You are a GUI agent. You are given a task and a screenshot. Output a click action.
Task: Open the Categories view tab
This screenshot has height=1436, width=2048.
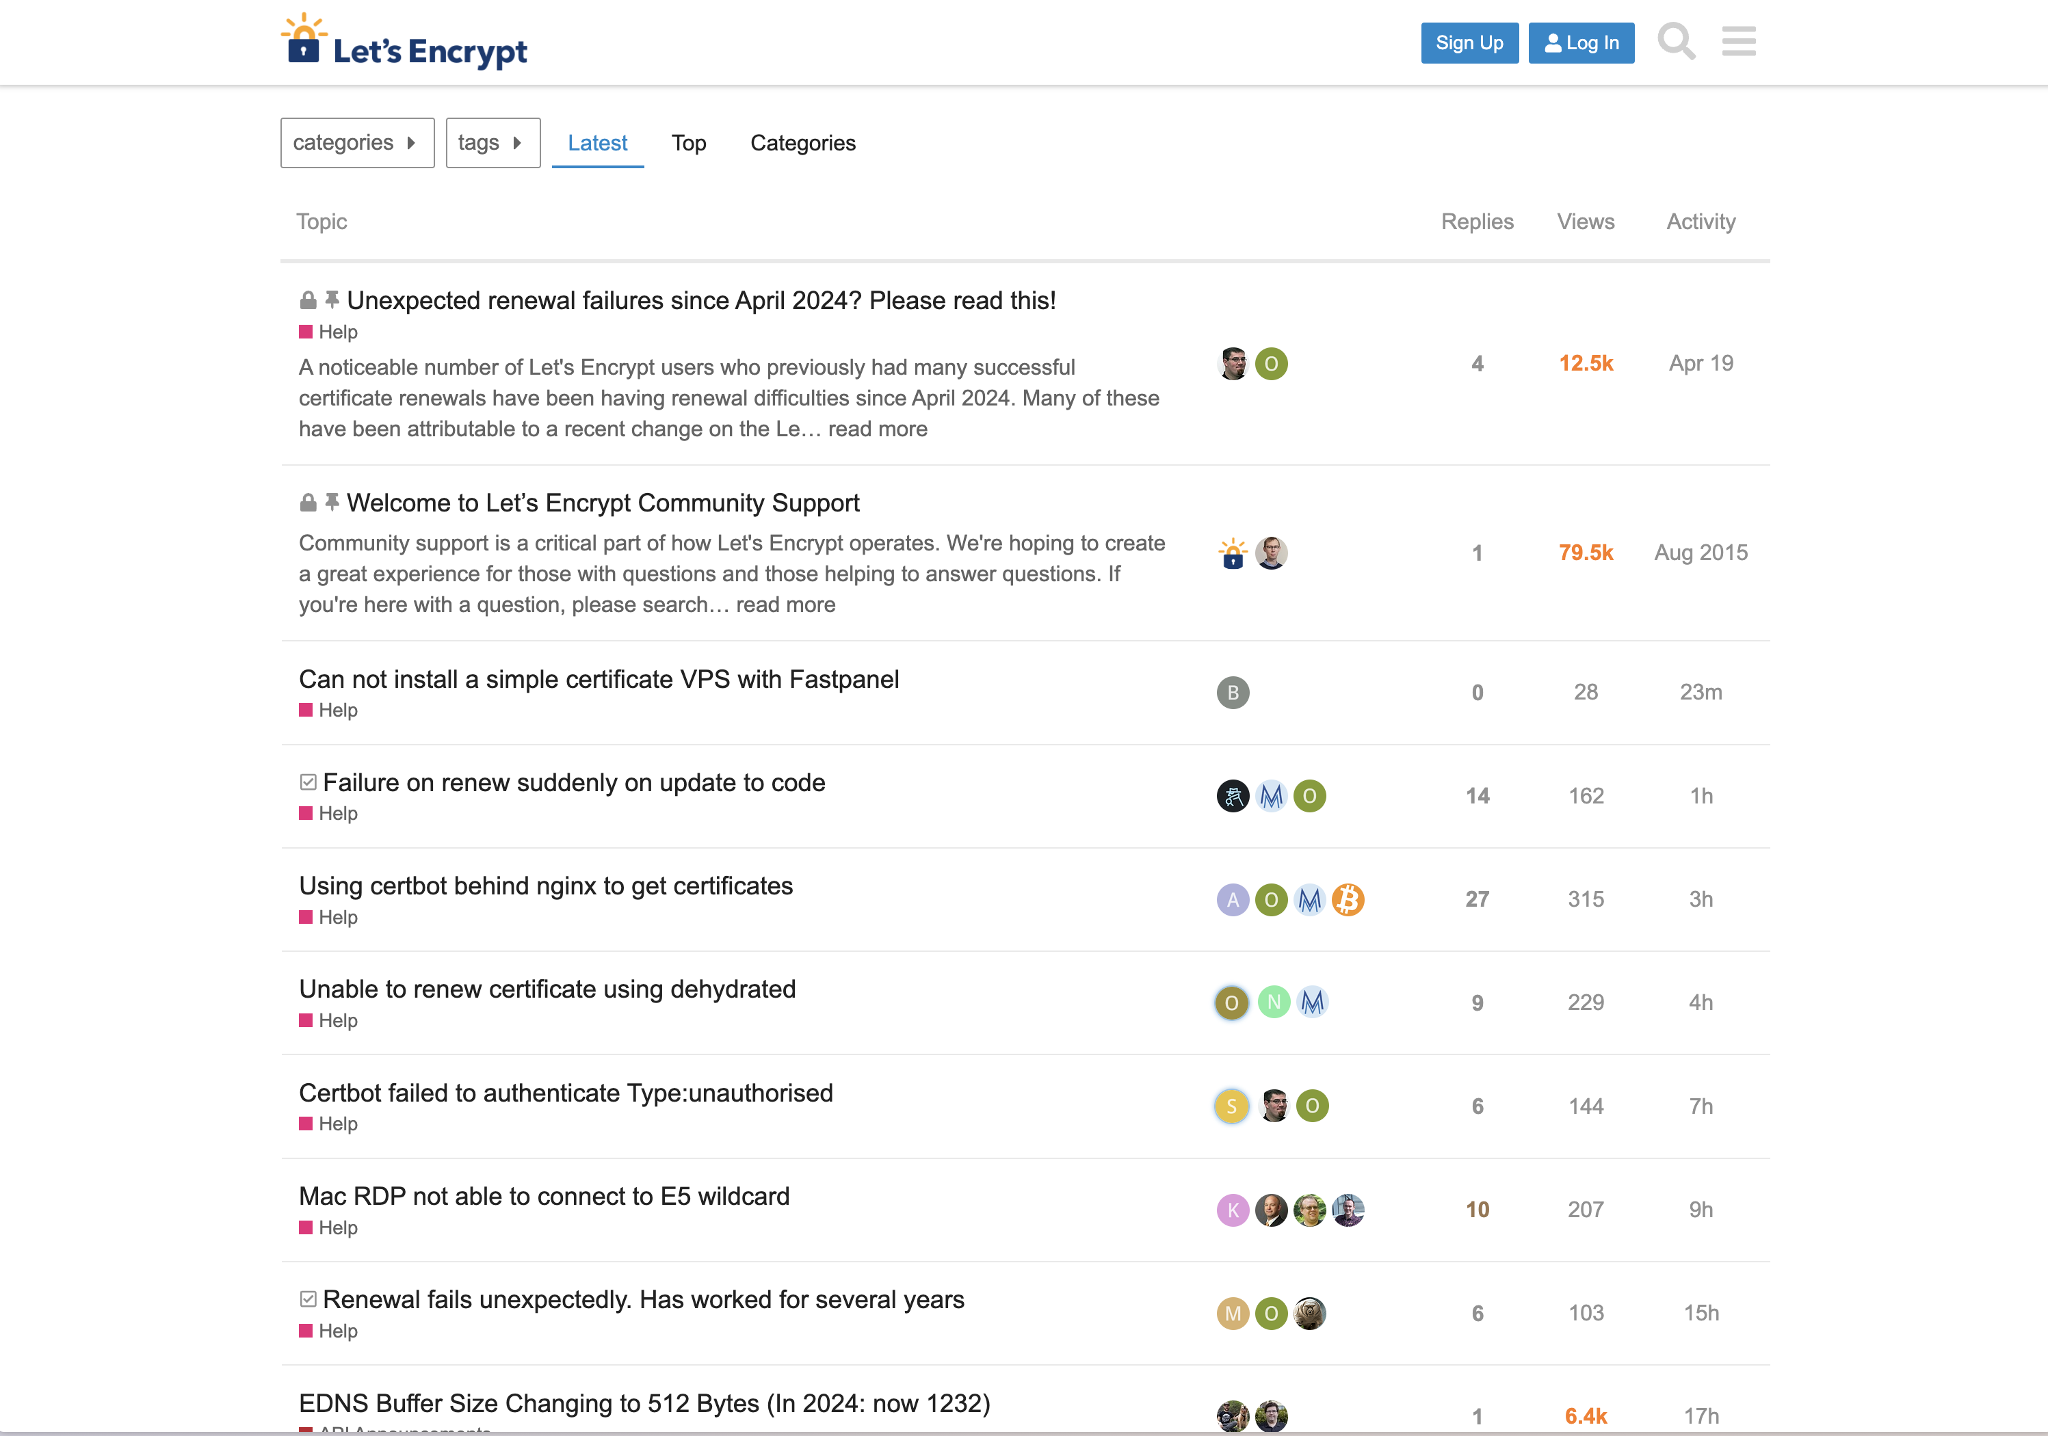802,143
